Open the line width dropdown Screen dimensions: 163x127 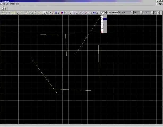point(156,12)
